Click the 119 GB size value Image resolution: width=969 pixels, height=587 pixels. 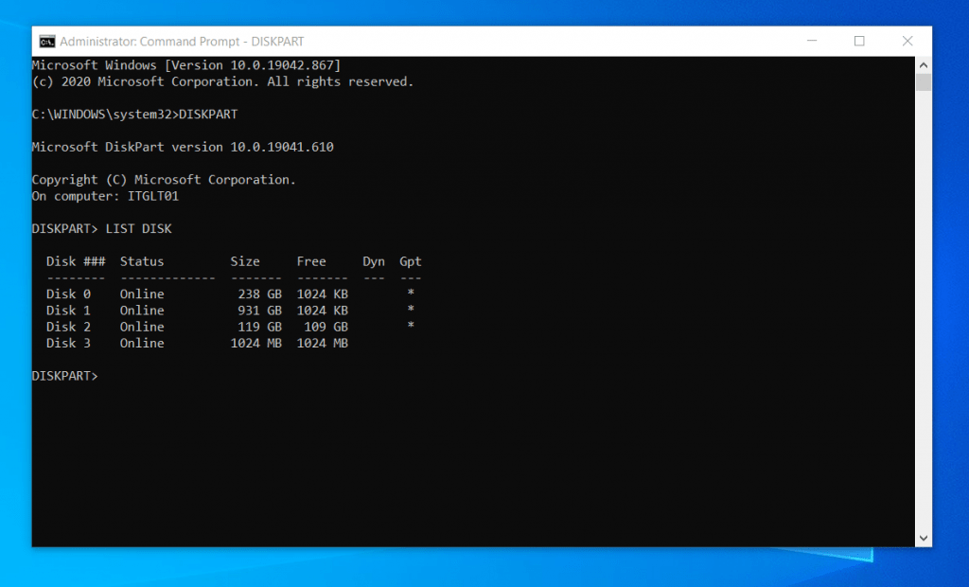(x=259, y=327)
